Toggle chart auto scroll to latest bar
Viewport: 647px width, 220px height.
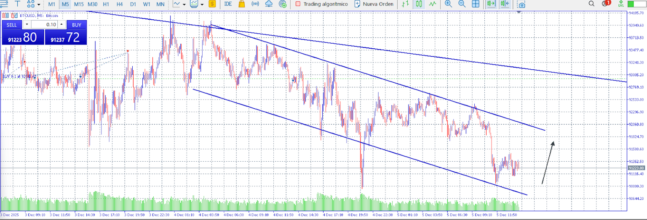[490, 4]
